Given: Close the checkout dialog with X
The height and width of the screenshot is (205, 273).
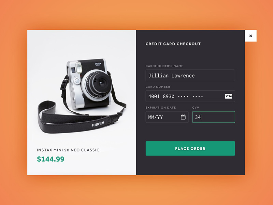Looking at the screenshot, I should point(251,36).
